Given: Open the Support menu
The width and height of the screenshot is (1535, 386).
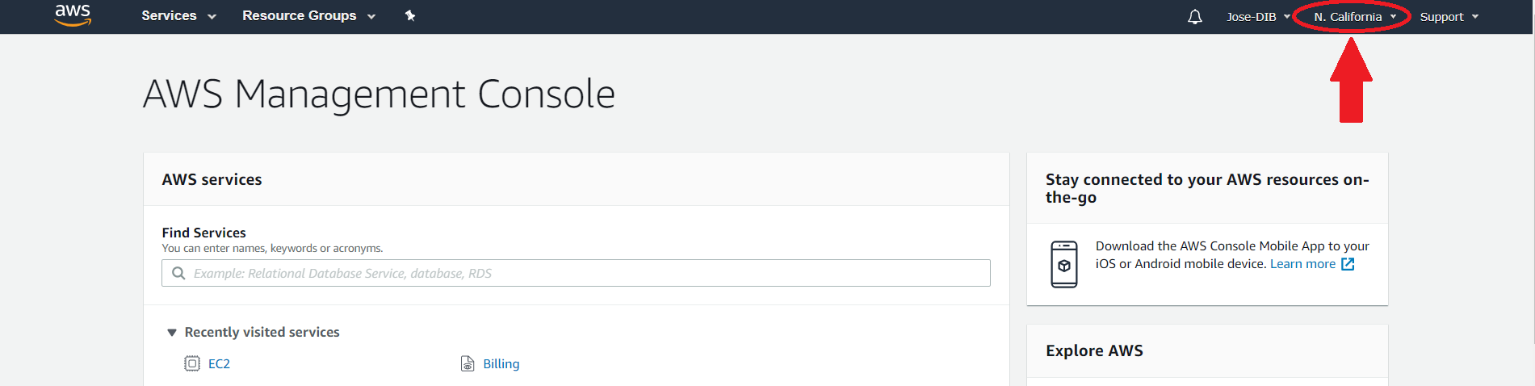Looking at the screenshot, I should [1449, 17].
